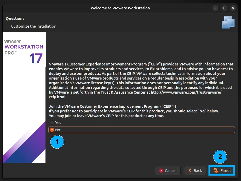The width and height of the screenshot is (241, 181).
Task: Click the window title 'Welcome to VMware Workstation'
Action: [x=120, y=8]
